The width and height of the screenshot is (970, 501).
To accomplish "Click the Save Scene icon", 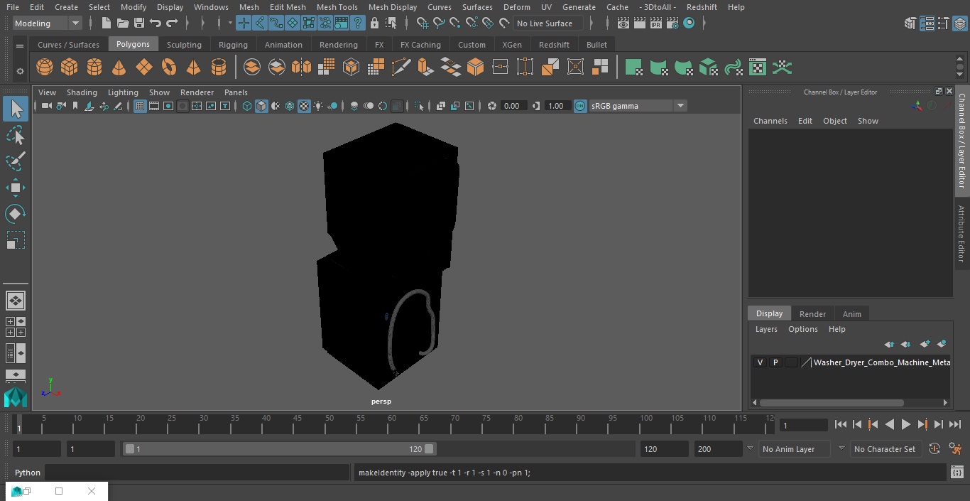I will tap(138, 23).
